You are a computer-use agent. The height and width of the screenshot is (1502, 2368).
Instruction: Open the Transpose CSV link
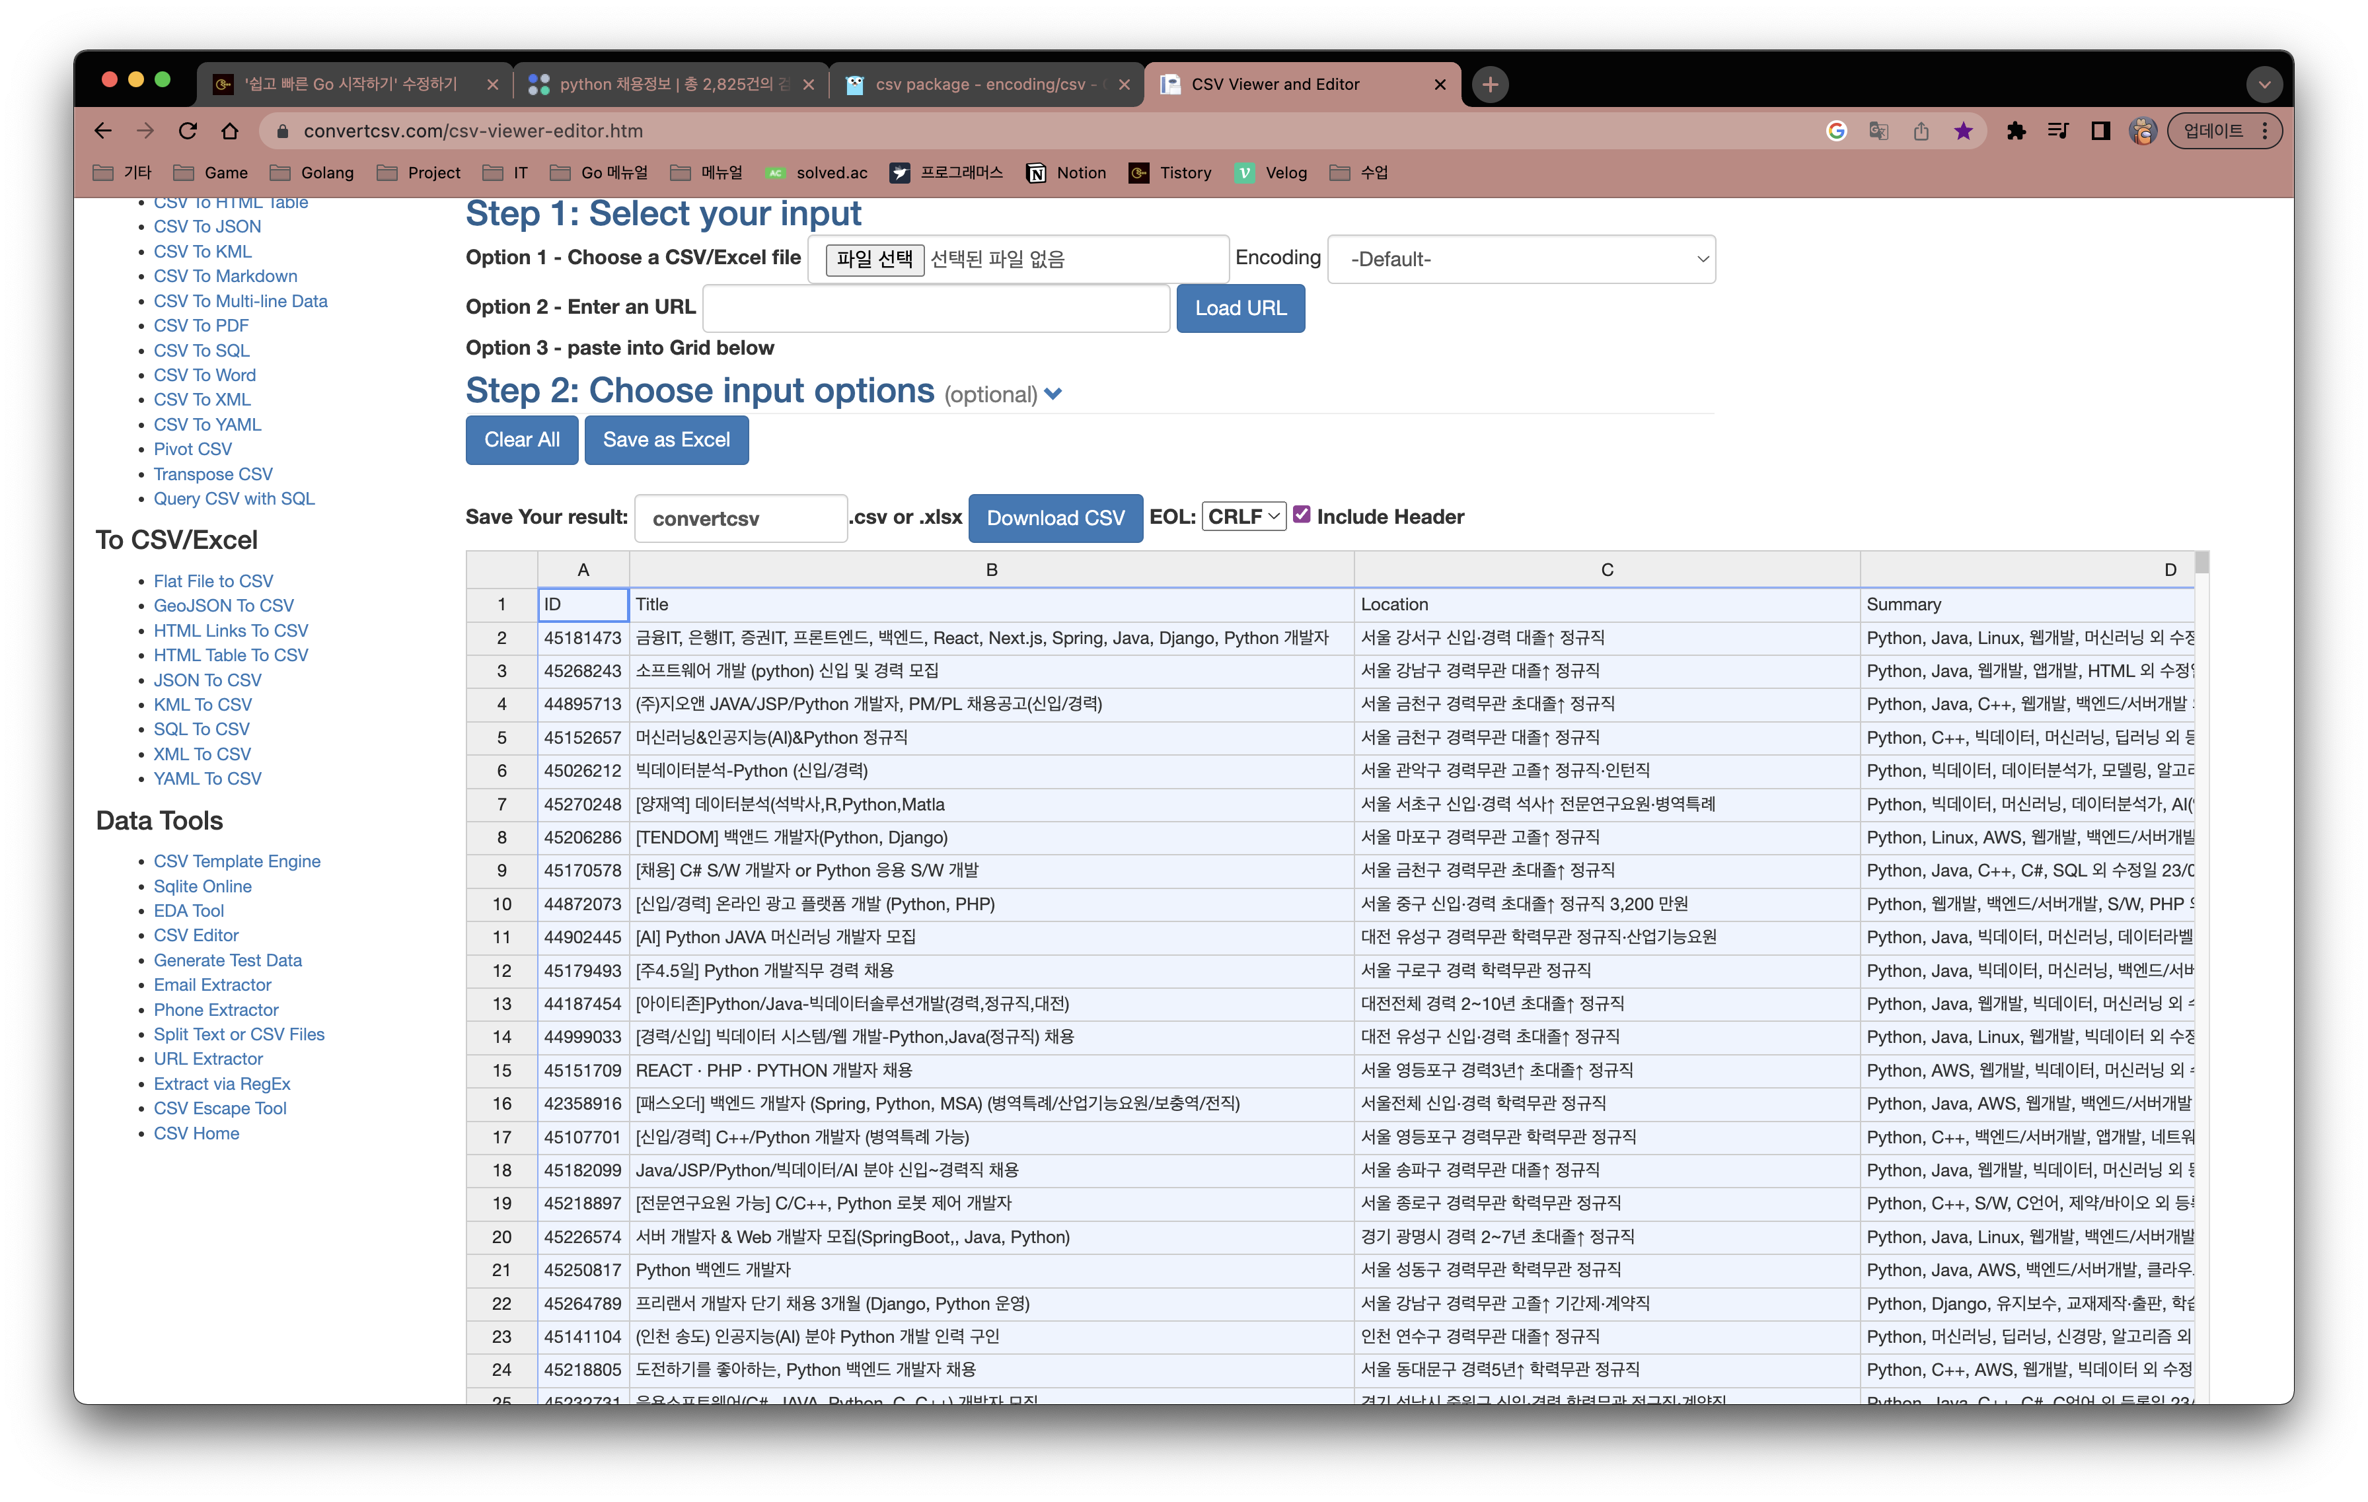pyautogui.click(x=212, y=474)
